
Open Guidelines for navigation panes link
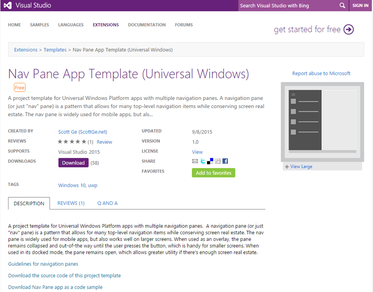[x=43, y=264]
